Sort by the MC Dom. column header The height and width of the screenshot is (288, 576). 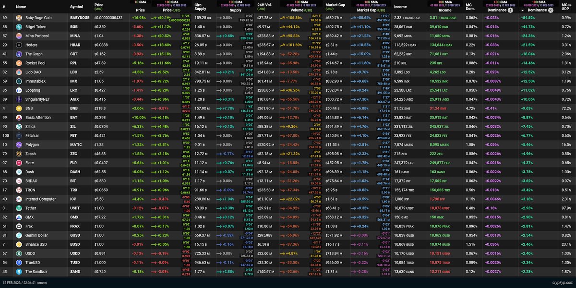coord(470,6)
